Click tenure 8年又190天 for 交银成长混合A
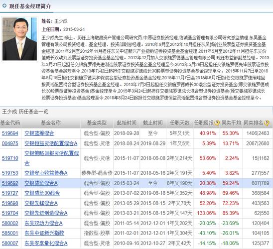 click(179, 183)
